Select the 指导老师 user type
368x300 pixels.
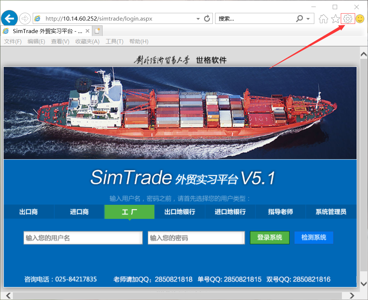tap(281, 212)
